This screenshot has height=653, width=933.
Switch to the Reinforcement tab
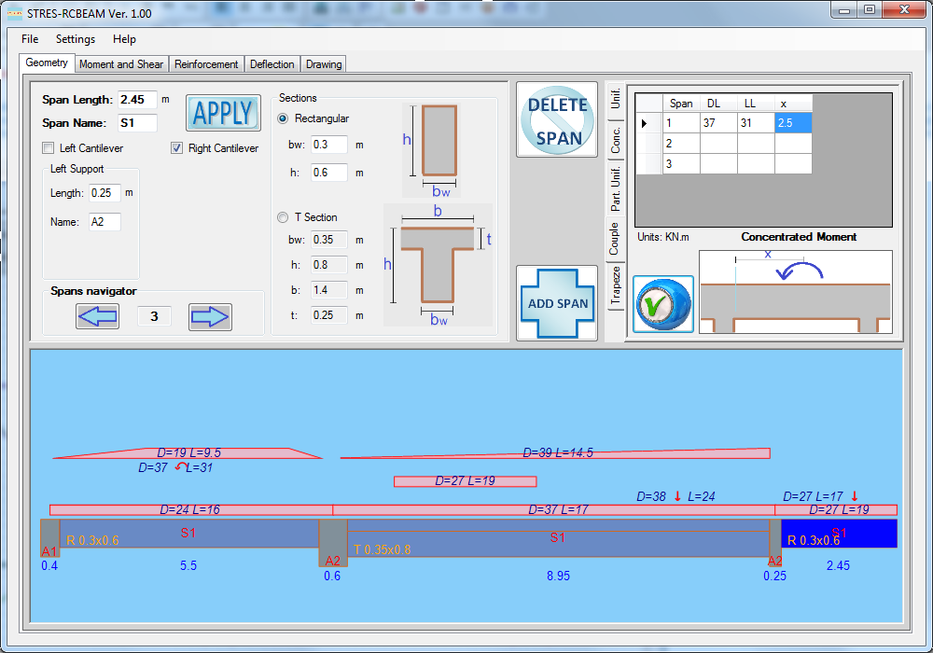pos(206,64)
